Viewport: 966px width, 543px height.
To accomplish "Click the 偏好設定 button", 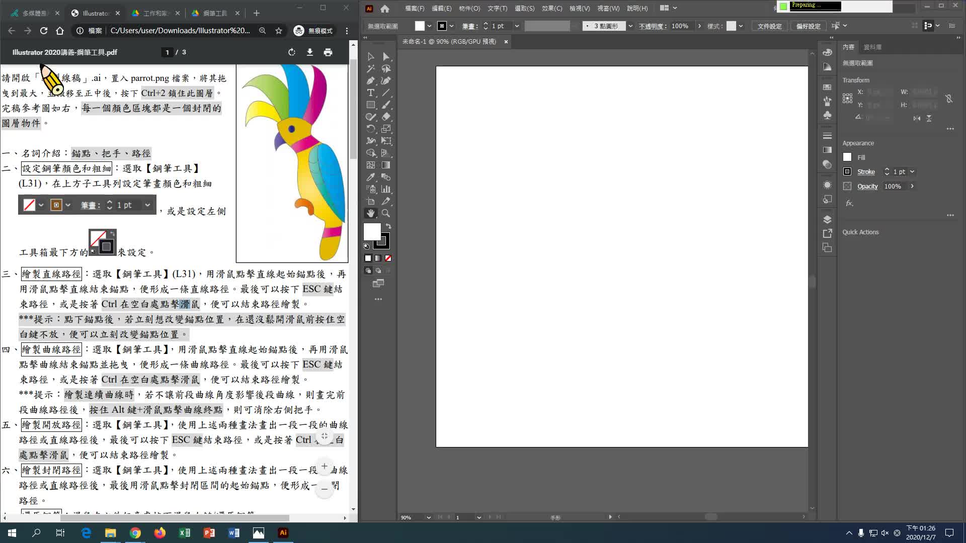I will [x=808, y=26].
